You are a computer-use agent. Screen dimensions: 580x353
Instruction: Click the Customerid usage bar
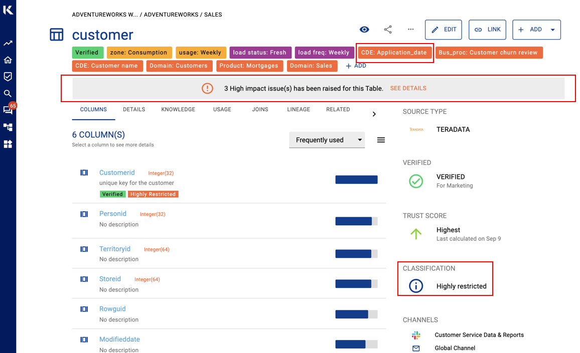357,180
